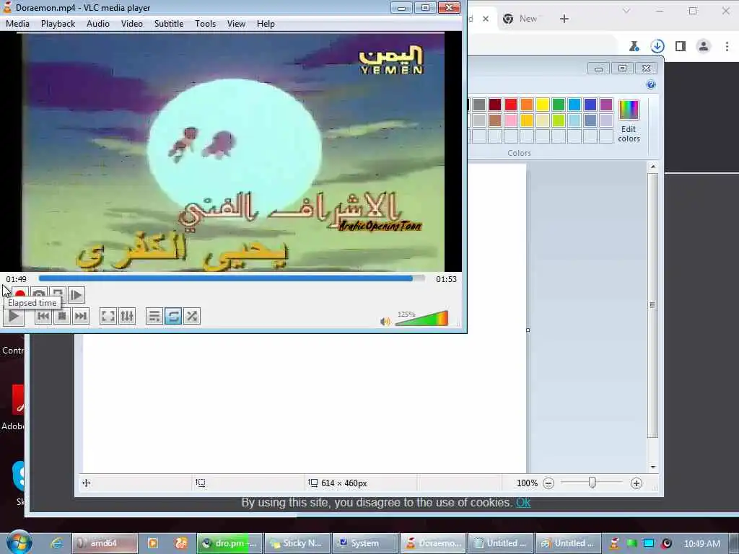The image size is (739, 554).
Task: Launch Internet Explorer from taskbar
Action: (56, 543)
